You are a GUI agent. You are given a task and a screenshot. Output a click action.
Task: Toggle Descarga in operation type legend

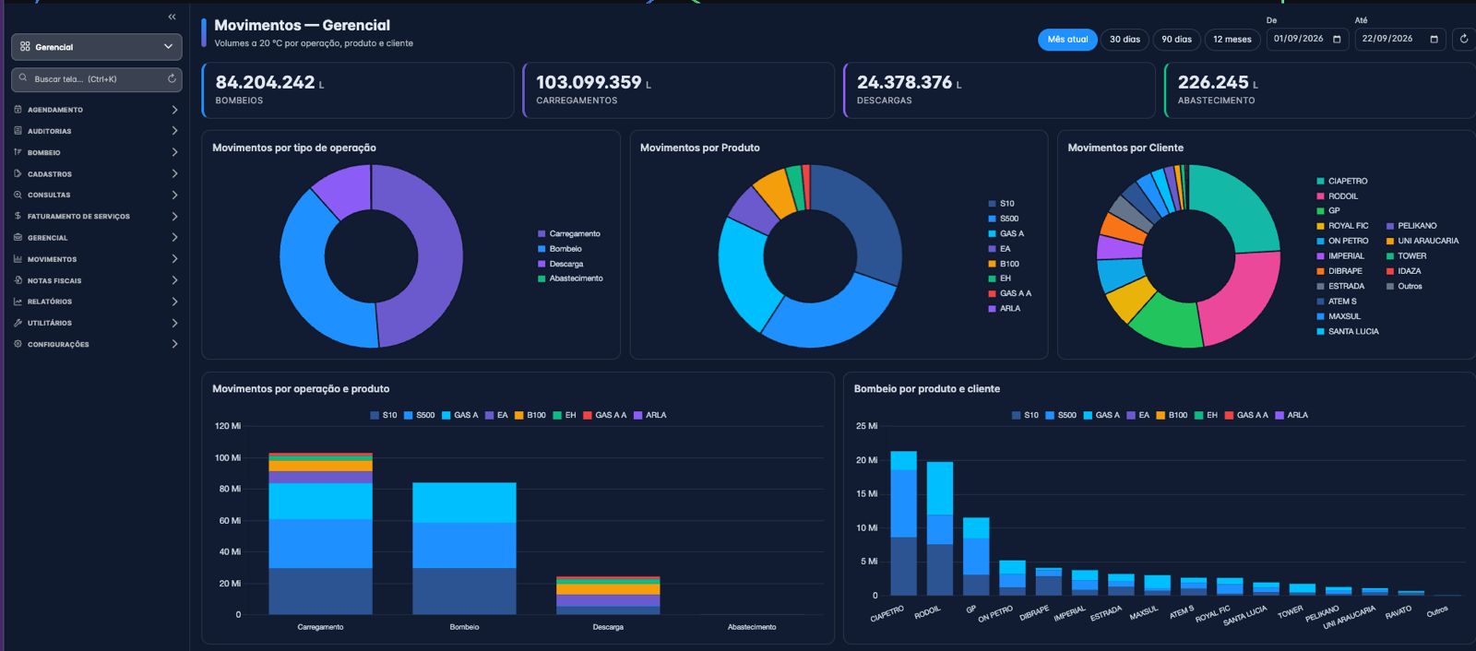click(x=561, y=264)
